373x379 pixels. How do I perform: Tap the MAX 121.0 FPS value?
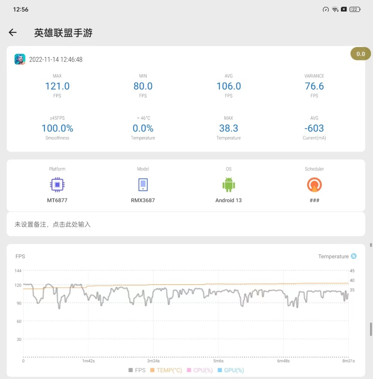pos(57,86)
